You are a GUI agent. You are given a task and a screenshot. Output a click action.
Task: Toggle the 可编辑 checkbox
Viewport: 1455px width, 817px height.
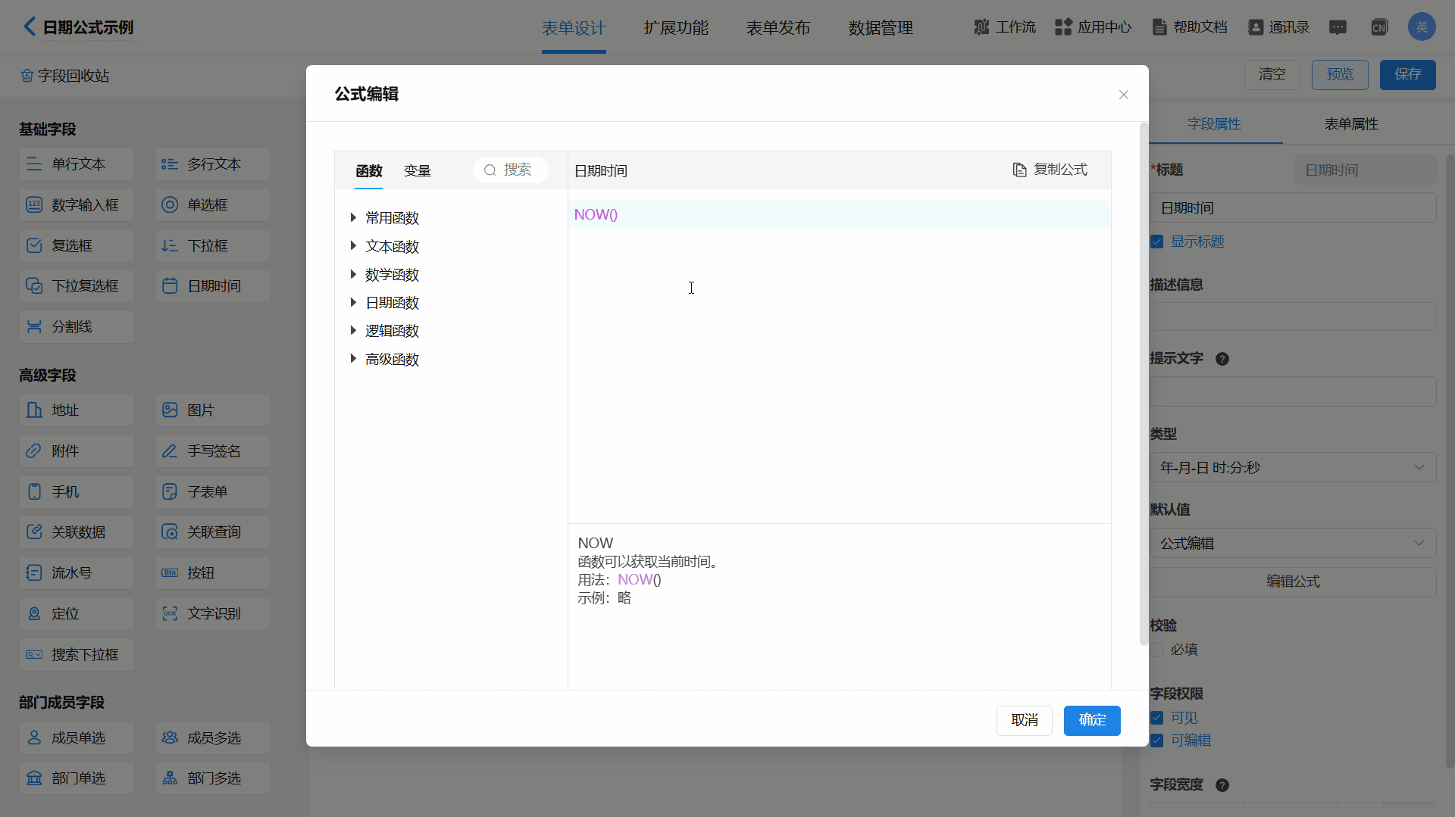tap(1157, 740)
